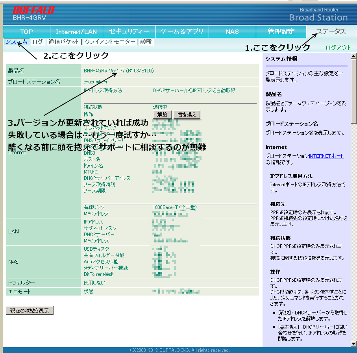Screen dimensions: 357x353
Task: Click the 共有フォルダー機能 label
Action: pyautogui.click(x=104, y=255)
